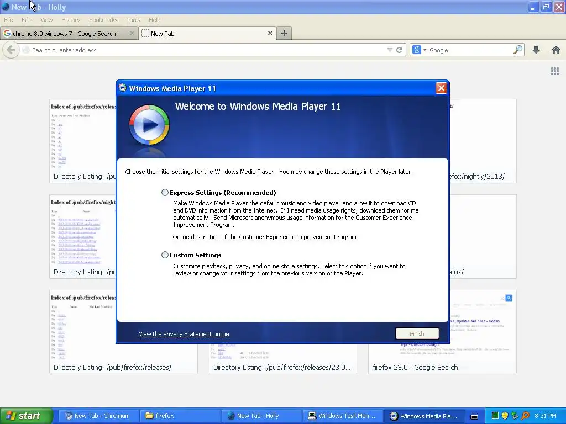The image size is (566, 424).
Task: Click the 8:31 PM taskbar clock
Action: click(x=546, y=416)
